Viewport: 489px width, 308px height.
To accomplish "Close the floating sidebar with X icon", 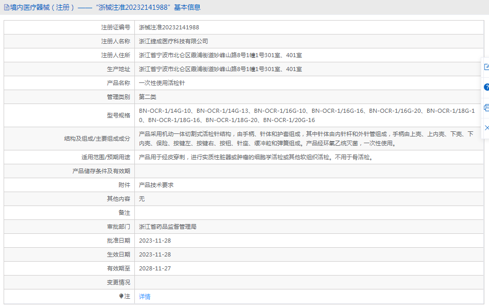I will 487,128.
